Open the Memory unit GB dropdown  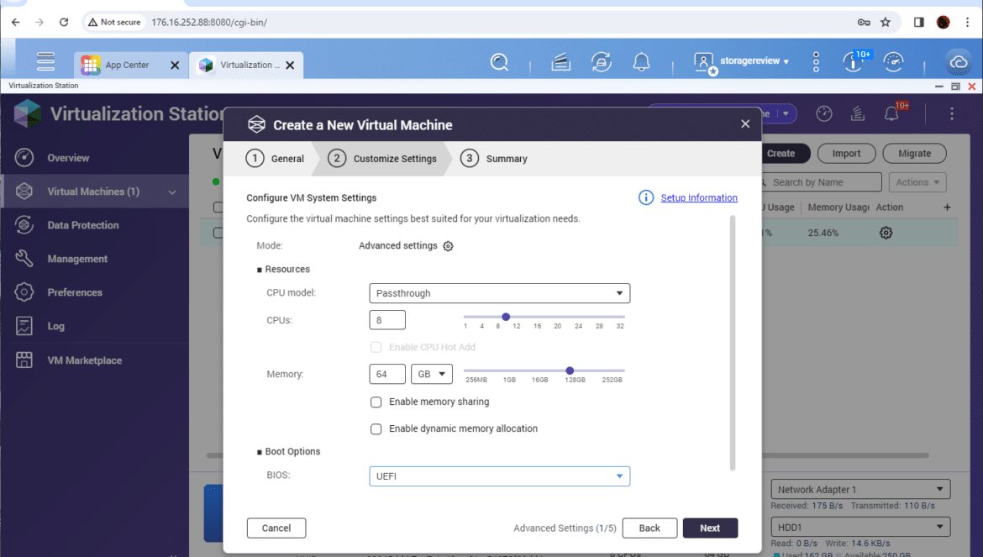click(x=431, y=374)
